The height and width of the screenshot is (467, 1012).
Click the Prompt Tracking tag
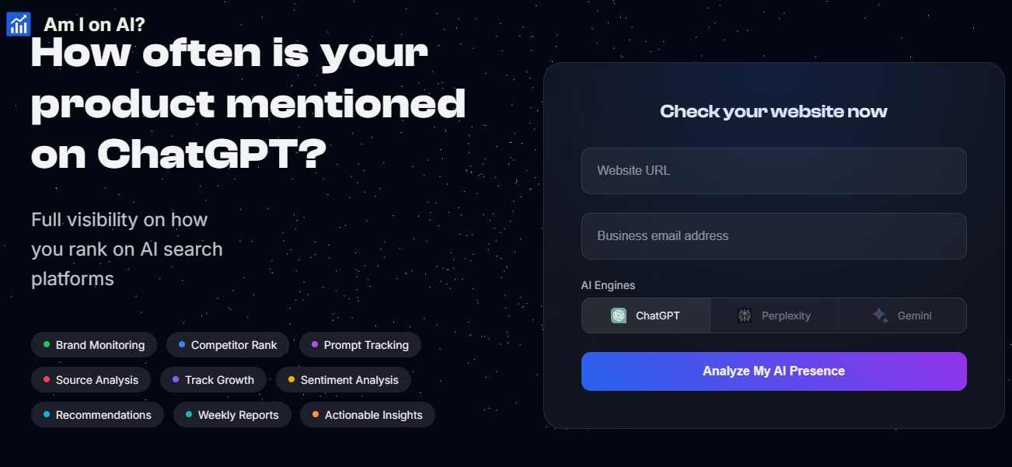point(360,345)
